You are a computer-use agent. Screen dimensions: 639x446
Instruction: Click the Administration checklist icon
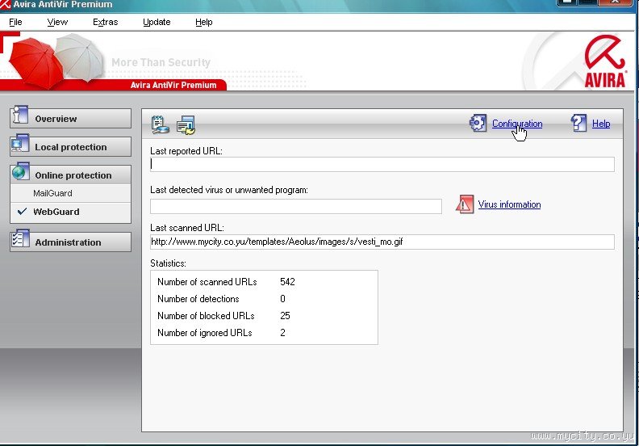point(20,238)
